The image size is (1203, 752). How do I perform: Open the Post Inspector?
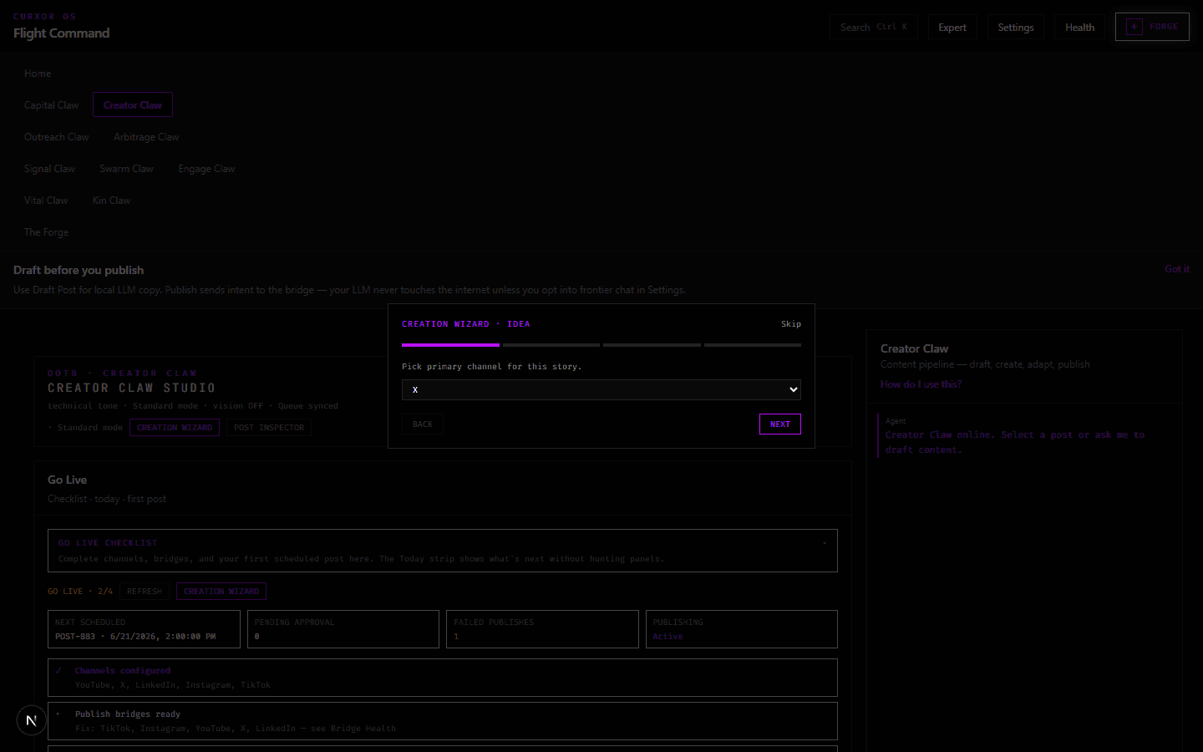(269, 428)
